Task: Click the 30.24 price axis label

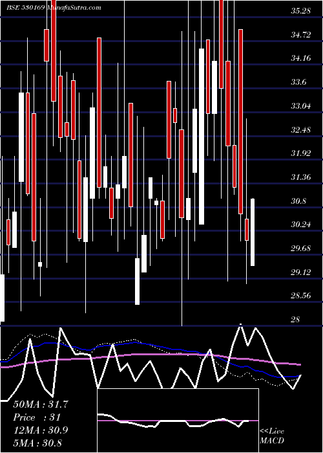Action: coord(301,225)
